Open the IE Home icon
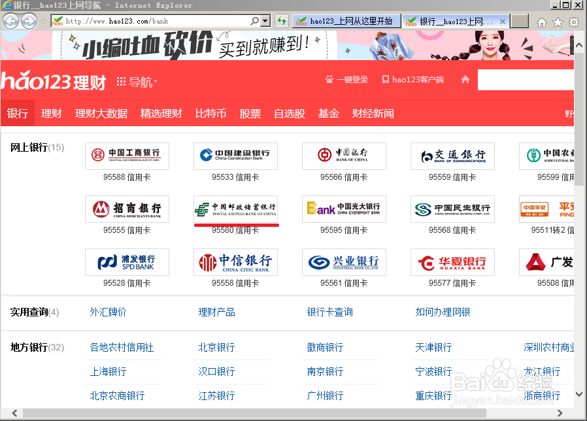The image size is (587, 421). [x=542, y=22]
